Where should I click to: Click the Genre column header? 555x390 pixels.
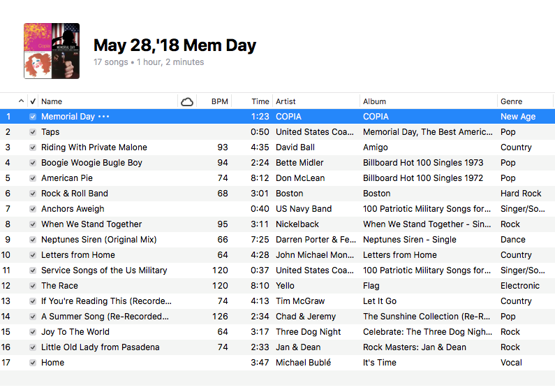pyautogui.click(x=512, y=101)
